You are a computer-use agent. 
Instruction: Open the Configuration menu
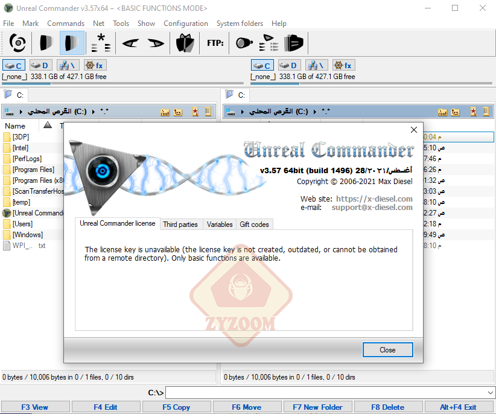click(186, 24)
